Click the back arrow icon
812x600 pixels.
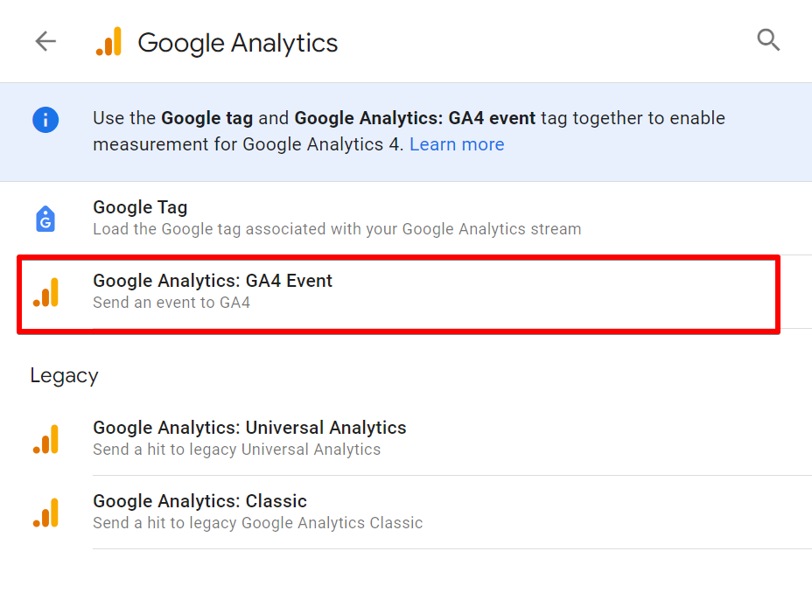pyautogui.click(x=45, y=41)
